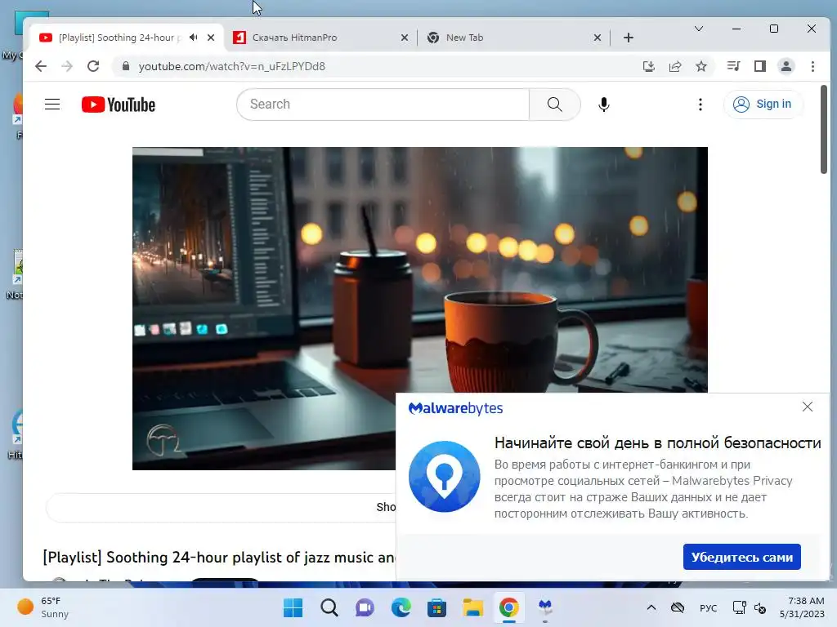837x627 pixels.
Task: Open the clock showing 7:38 AM
Action: [x=803, y=607]
